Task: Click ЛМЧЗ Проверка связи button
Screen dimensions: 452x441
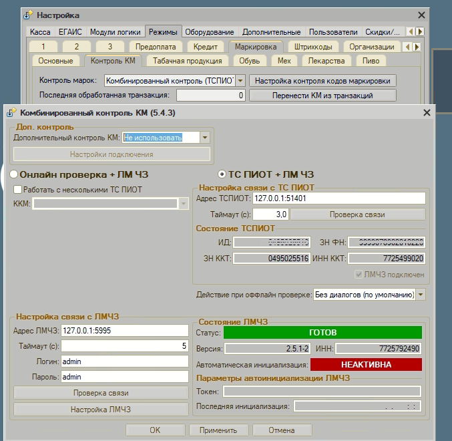Action: [101, 393]
